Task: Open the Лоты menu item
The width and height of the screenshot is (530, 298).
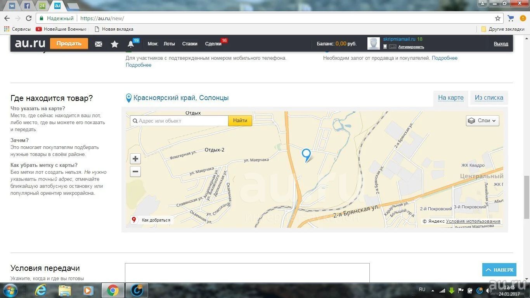Action: [x=169, y=44]
